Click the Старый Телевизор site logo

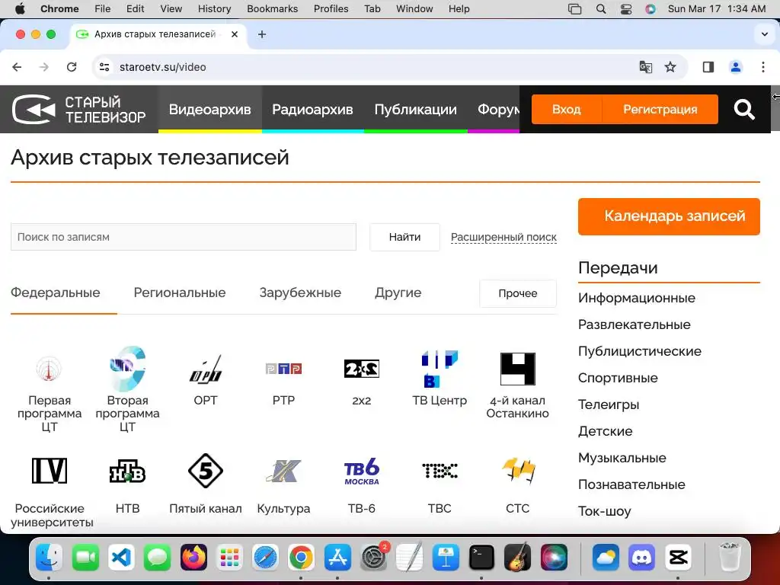[x=78, y=109]
